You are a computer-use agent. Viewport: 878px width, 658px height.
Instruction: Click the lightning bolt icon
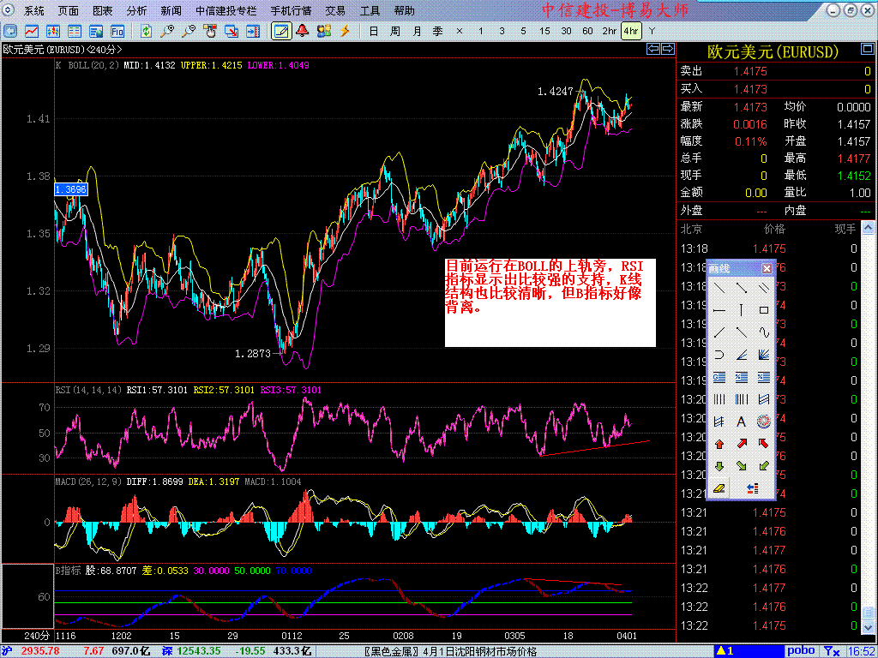[345, 31]
